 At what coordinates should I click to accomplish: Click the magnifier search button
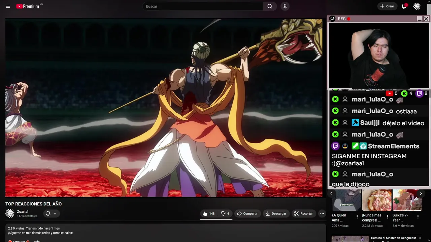point(270,6)
